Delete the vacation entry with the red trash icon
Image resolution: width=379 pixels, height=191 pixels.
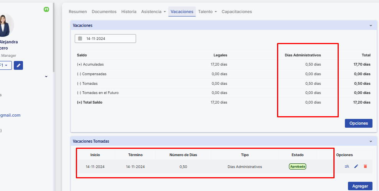365,166
